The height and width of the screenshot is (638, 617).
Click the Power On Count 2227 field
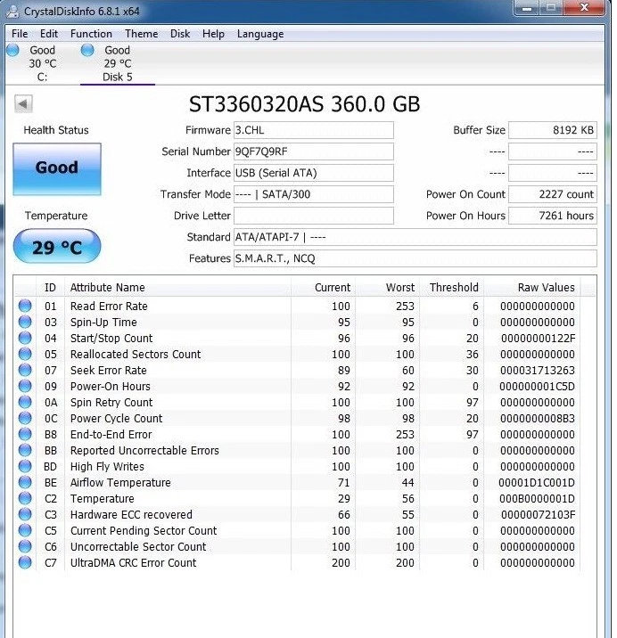coord(553,194)
